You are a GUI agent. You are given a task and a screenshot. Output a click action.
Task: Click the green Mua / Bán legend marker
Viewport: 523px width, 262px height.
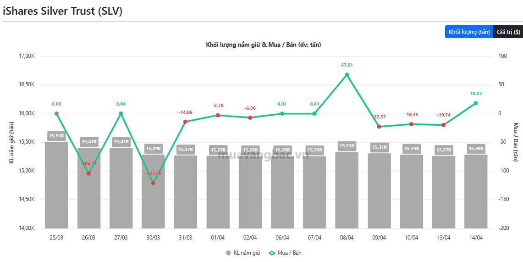click(271, 253)
